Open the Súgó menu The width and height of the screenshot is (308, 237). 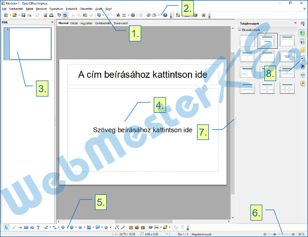click(x=108, y=9)
